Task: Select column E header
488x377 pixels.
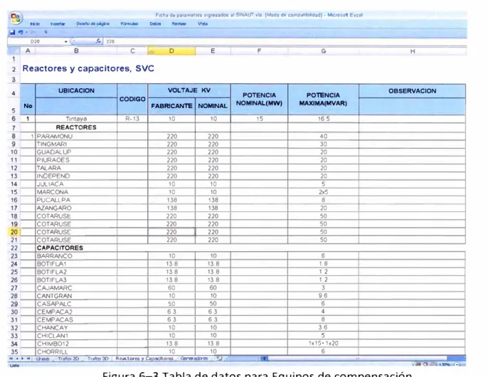Action: click(213, 51)
